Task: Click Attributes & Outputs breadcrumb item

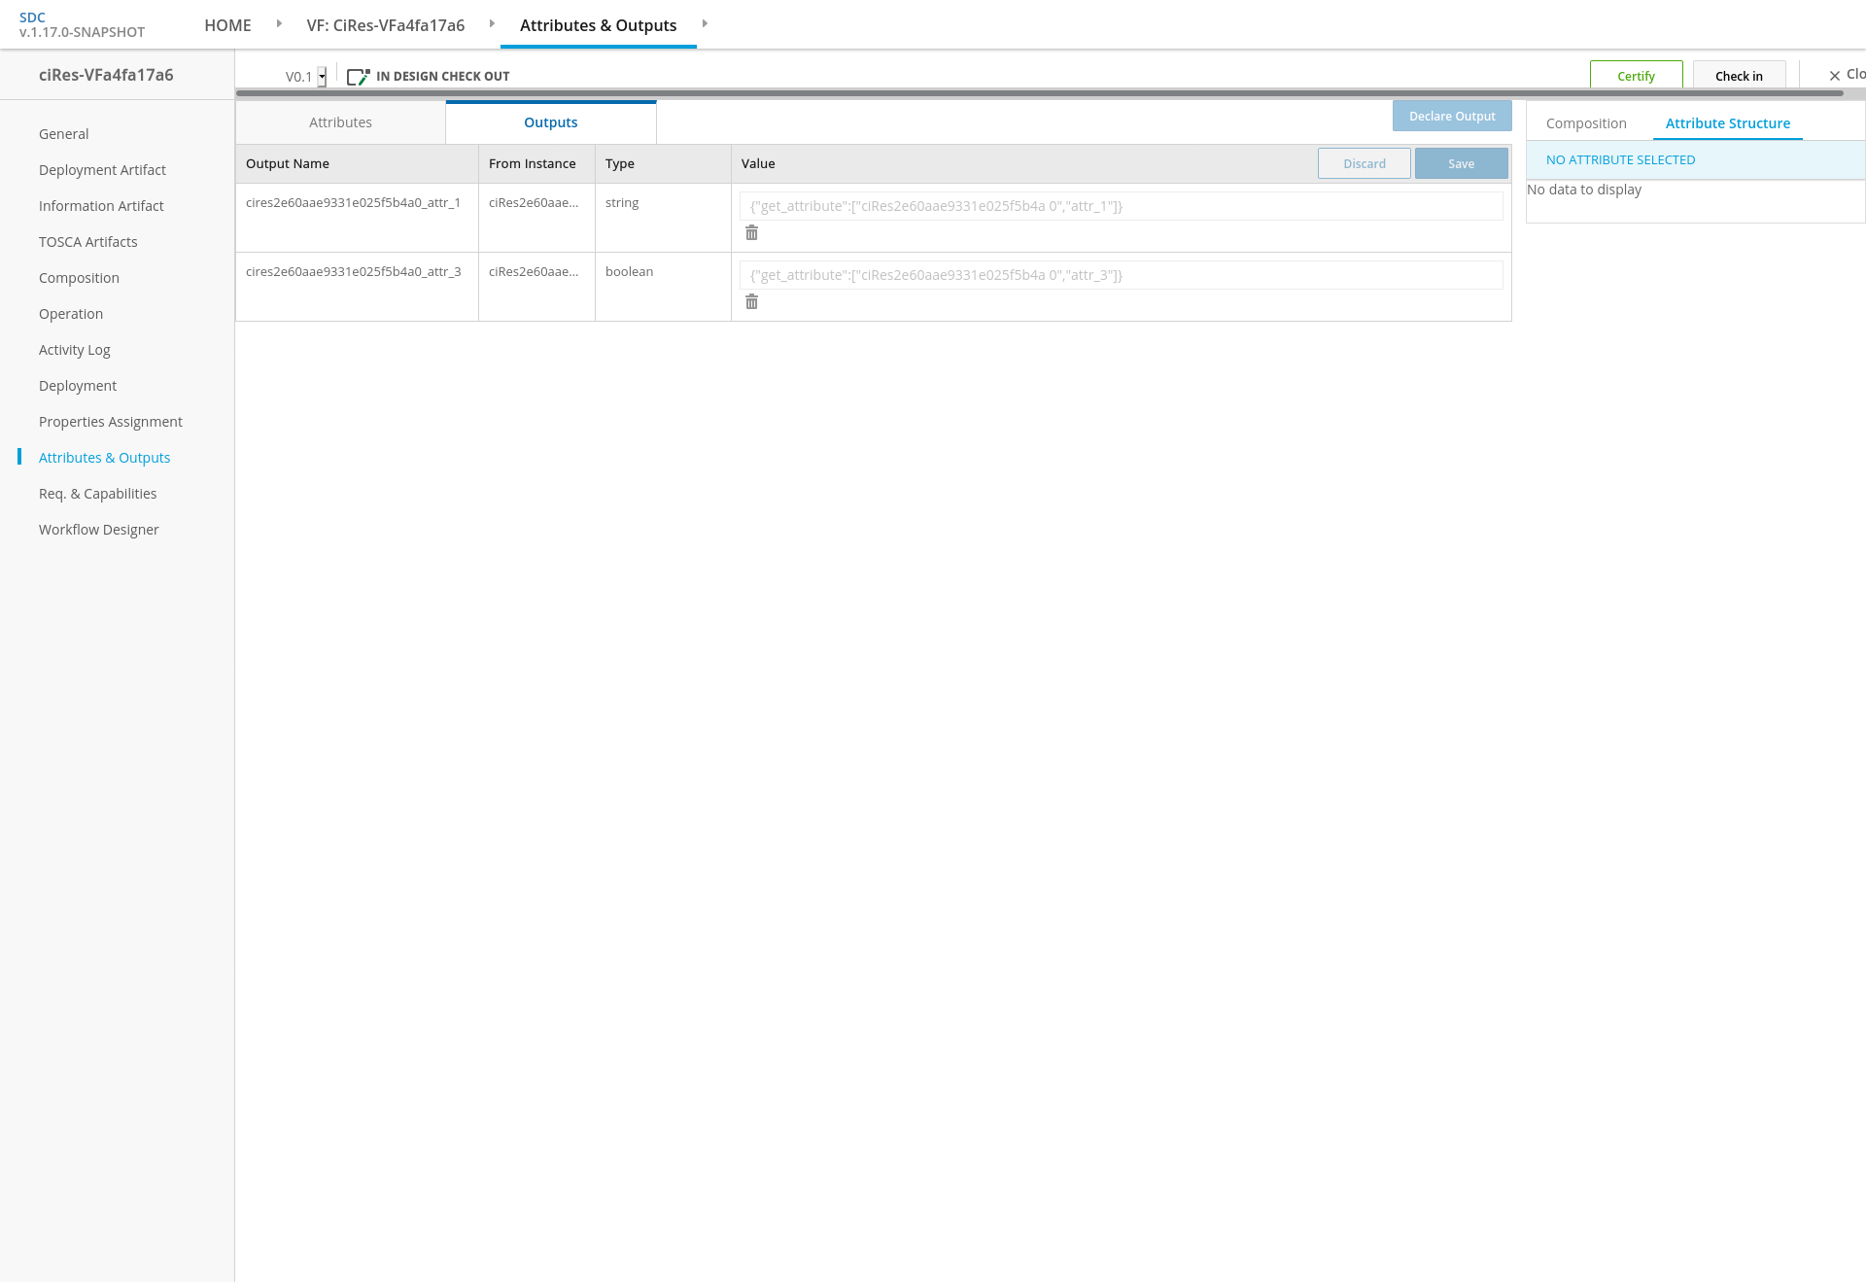Action: (599, 25)
